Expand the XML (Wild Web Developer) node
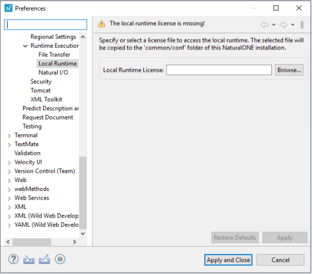Image resolution: width=312 pixels, height=274 pixels. click(9, 216)
